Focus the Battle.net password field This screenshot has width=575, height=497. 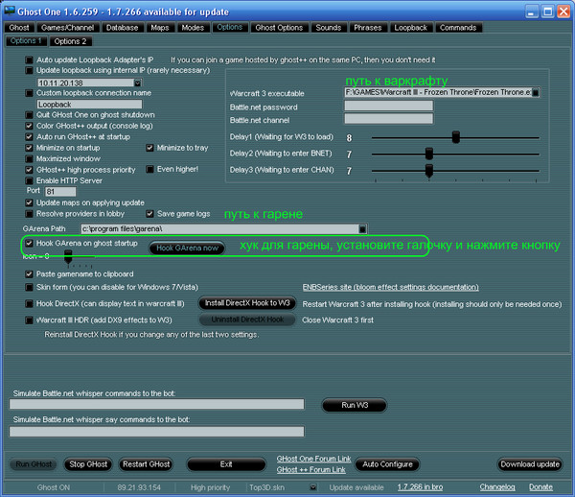tap(389, 106)
